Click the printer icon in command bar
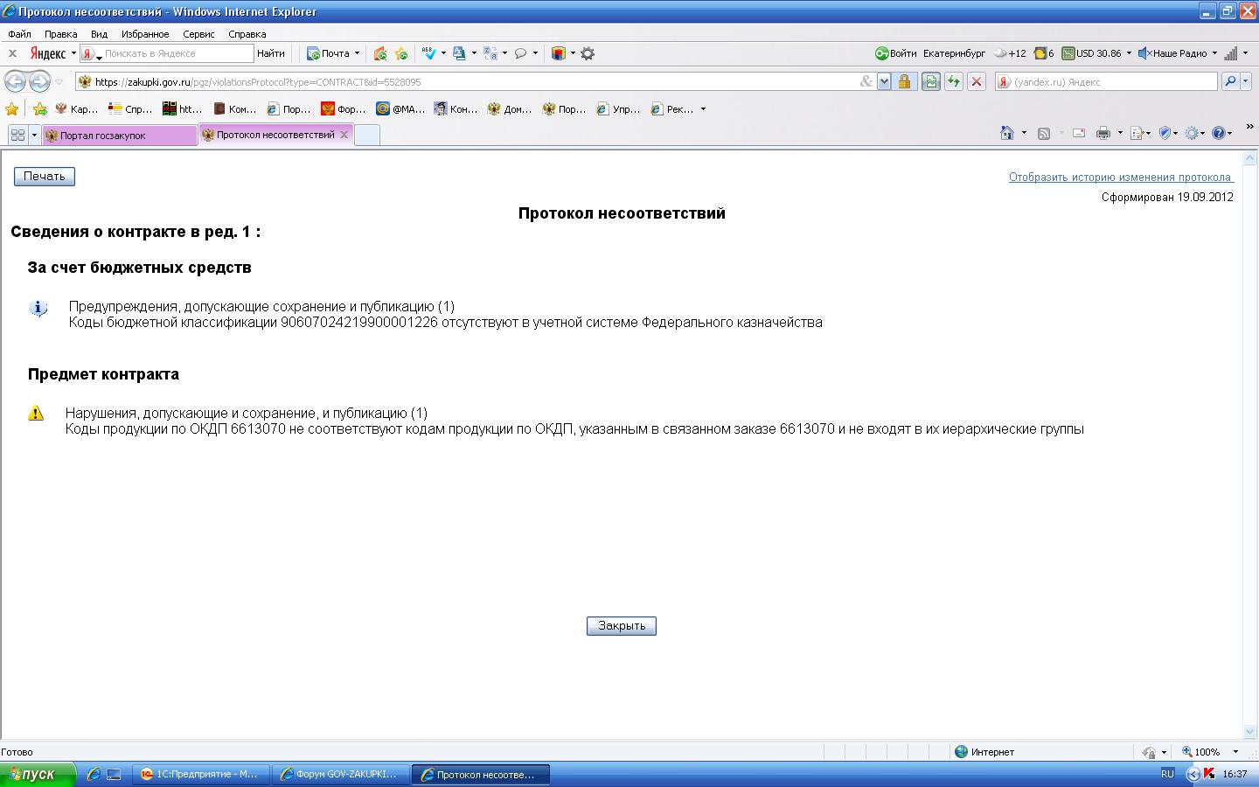 1102,134
